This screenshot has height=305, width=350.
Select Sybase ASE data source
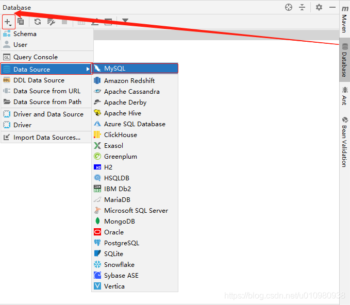click(135, 276)
